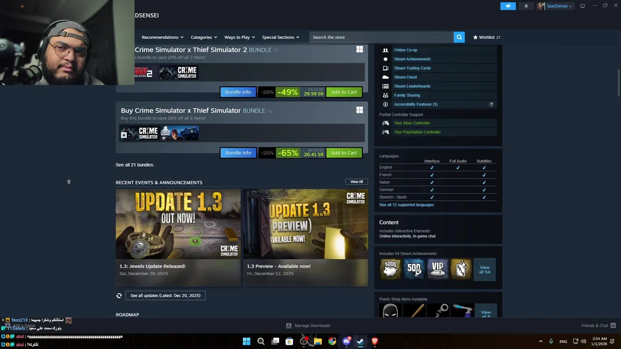Click the Steam Cloud icon
The height and width of the screenshot is (349, 621).
(x=385, y=77)
